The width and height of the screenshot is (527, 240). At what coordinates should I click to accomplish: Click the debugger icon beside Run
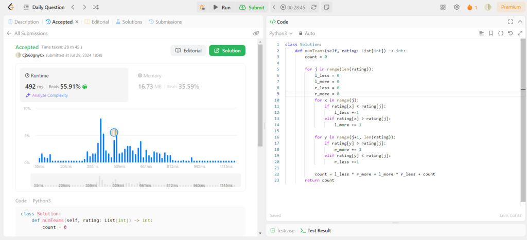point(202,7)
